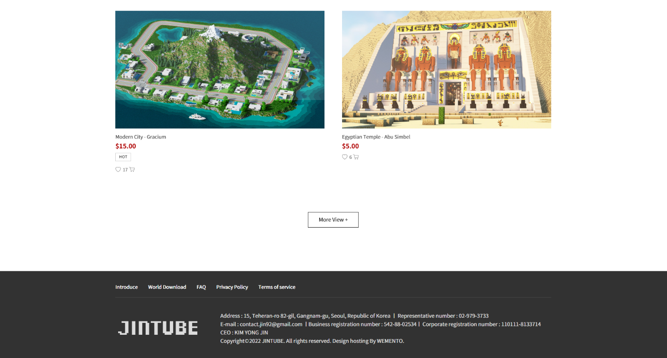Viewport: 667px width, 358px height.
Task: Open the Egyptian Temple - Abu Simbel thumbnail
Action: tap(446, 70)
